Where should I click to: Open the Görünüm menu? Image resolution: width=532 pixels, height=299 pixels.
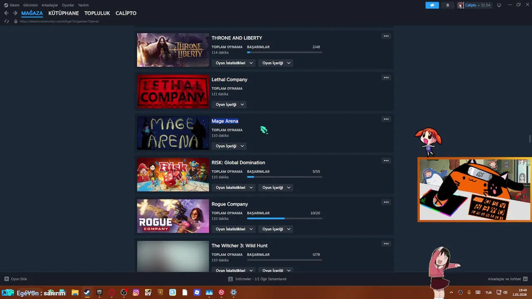click(x=30, y=5)
